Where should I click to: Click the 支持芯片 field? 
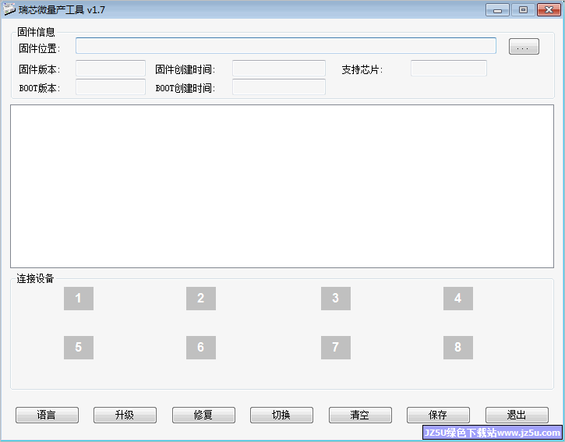(x=449, y=68)
